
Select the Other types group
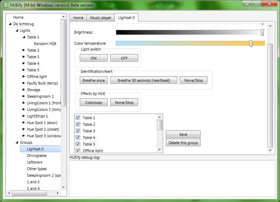[37, 169]
